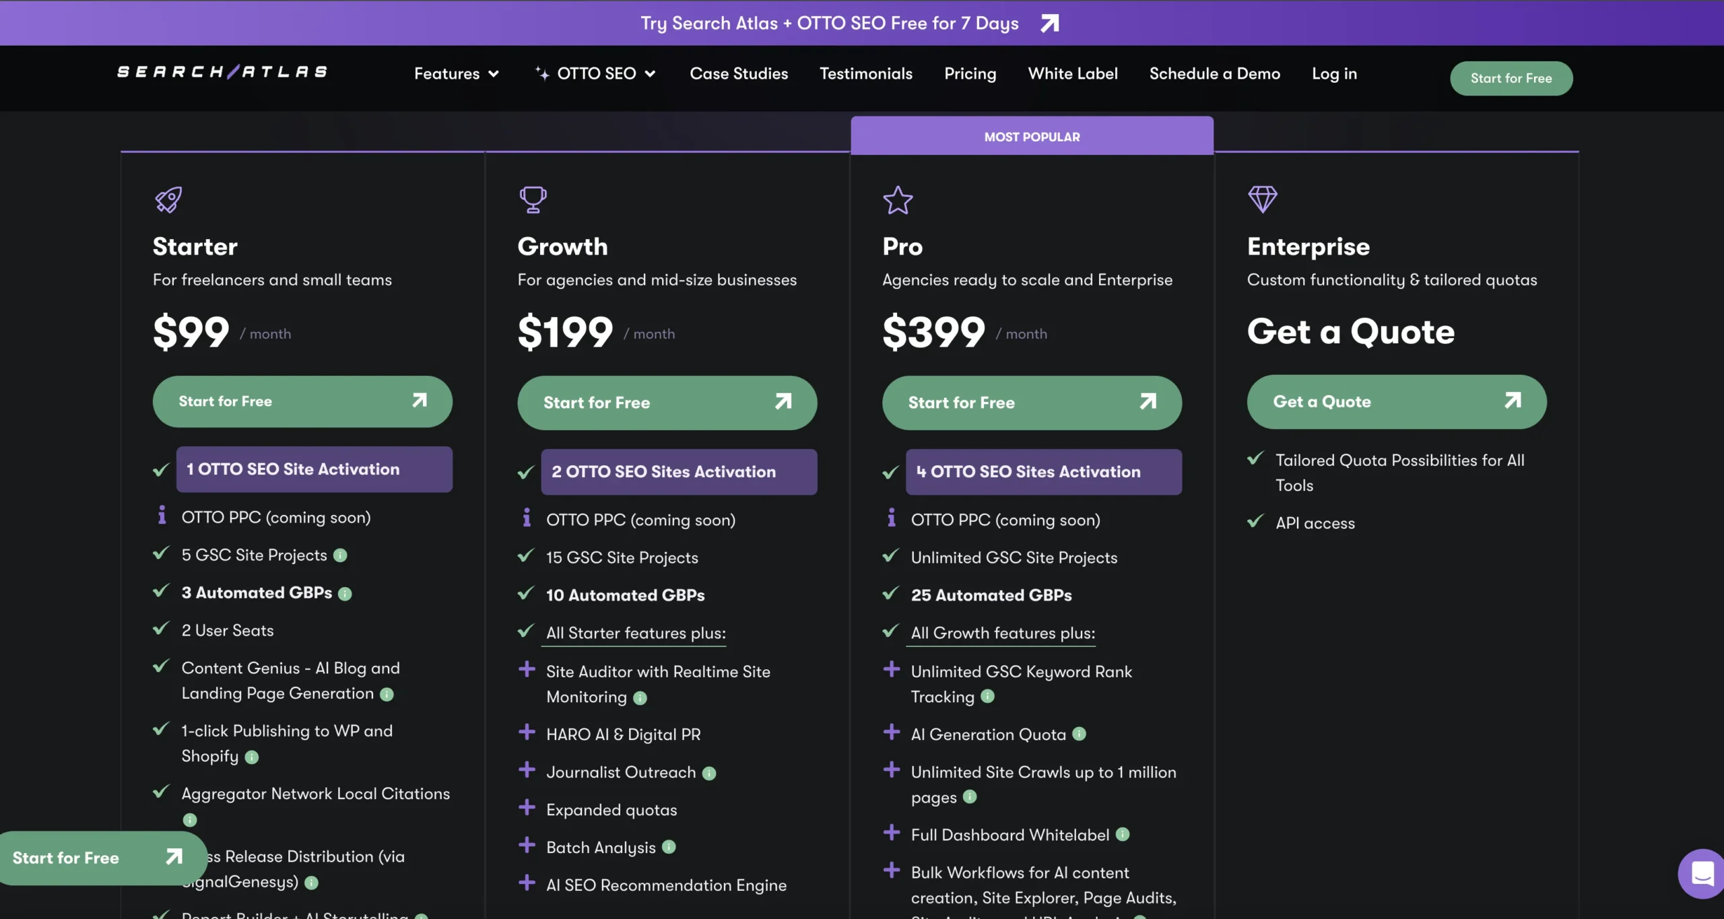1724x919 pixels.
Task: Click info icon next to Journalist Outreach
Action: [708, 774]
